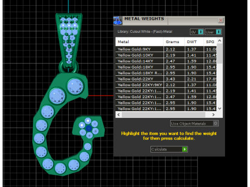Click the vertical scrollbar down arrow
Screen dimensions: 250x187
[220, 109]
